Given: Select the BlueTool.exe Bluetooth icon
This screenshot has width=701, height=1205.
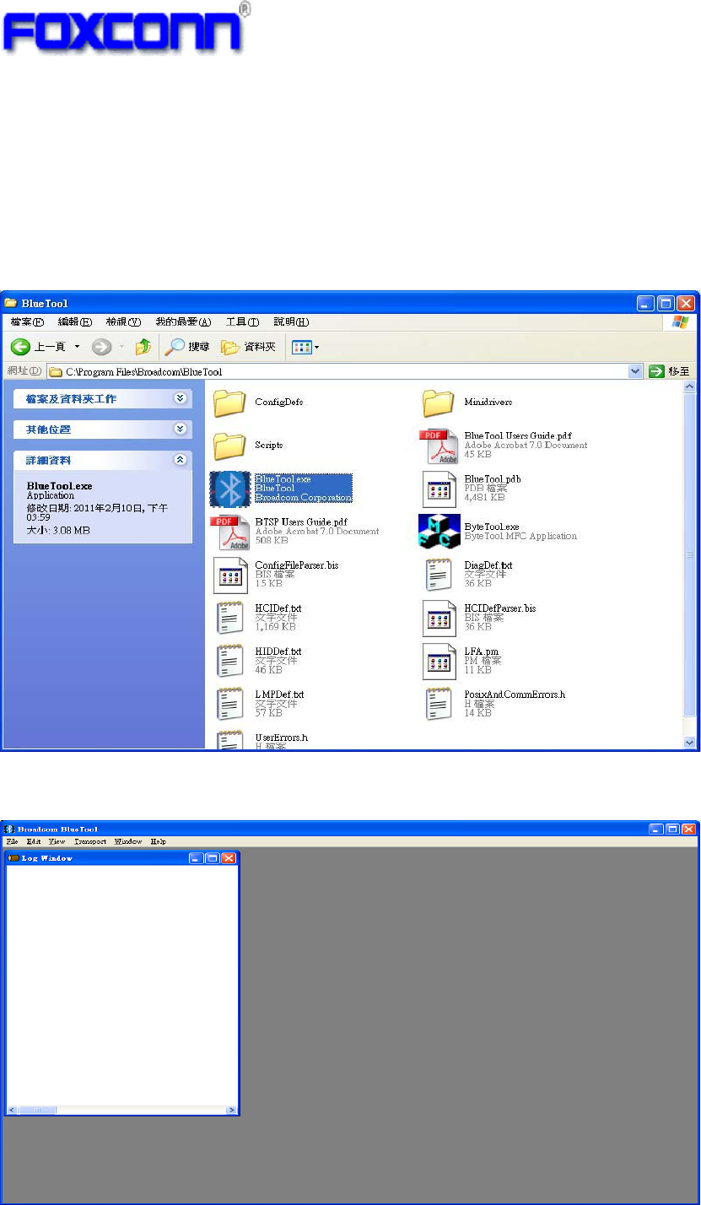Looking at the screenshot, I should (x=229, y=489).
